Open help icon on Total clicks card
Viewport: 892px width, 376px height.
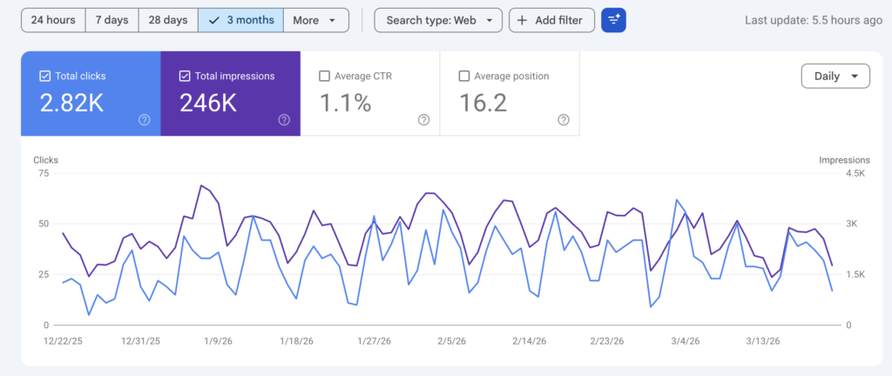coord(145,120)
